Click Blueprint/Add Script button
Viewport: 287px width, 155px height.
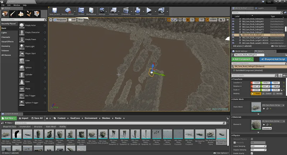click(x=273, y=59)
